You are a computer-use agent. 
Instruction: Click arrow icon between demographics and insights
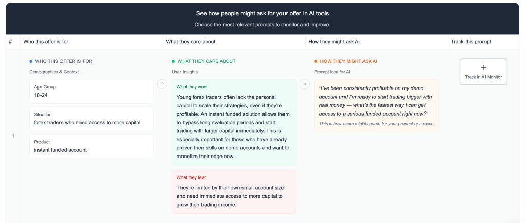pos(162,84)
